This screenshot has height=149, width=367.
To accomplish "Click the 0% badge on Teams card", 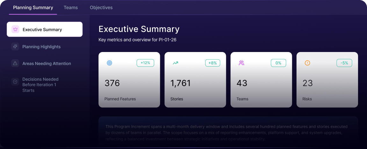I will pos(278,63).
